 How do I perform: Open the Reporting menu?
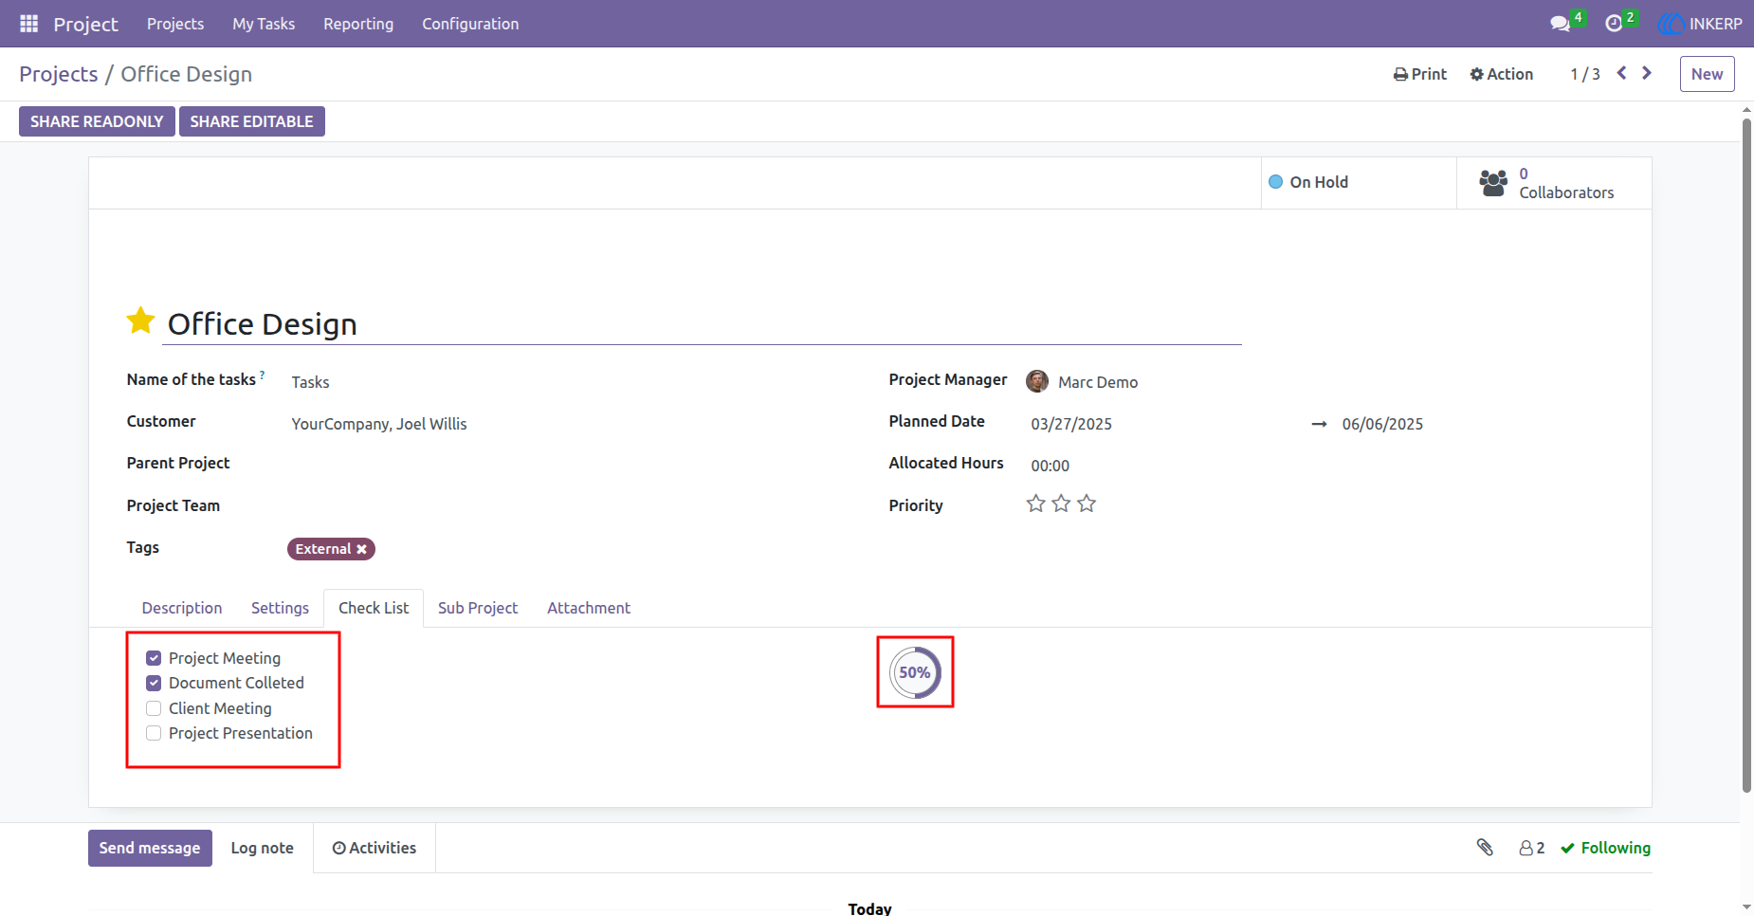(358, 24)
